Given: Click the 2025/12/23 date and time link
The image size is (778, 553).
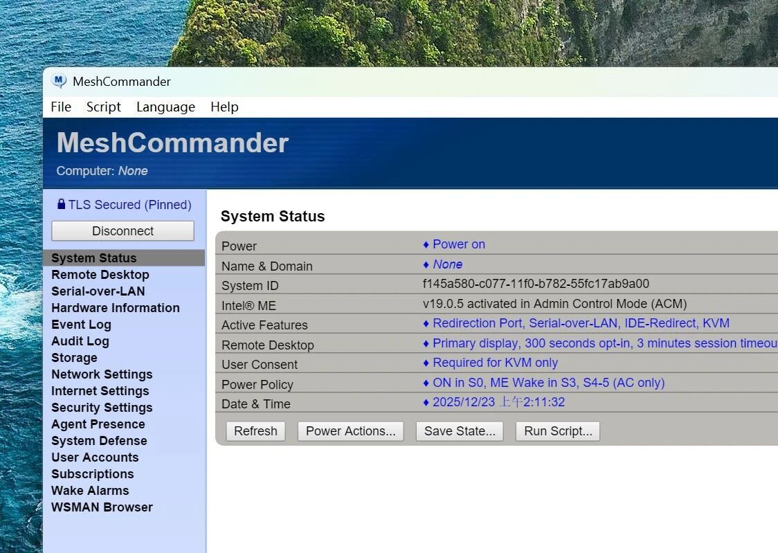Looking at the screenshot, I should [498, 402].
